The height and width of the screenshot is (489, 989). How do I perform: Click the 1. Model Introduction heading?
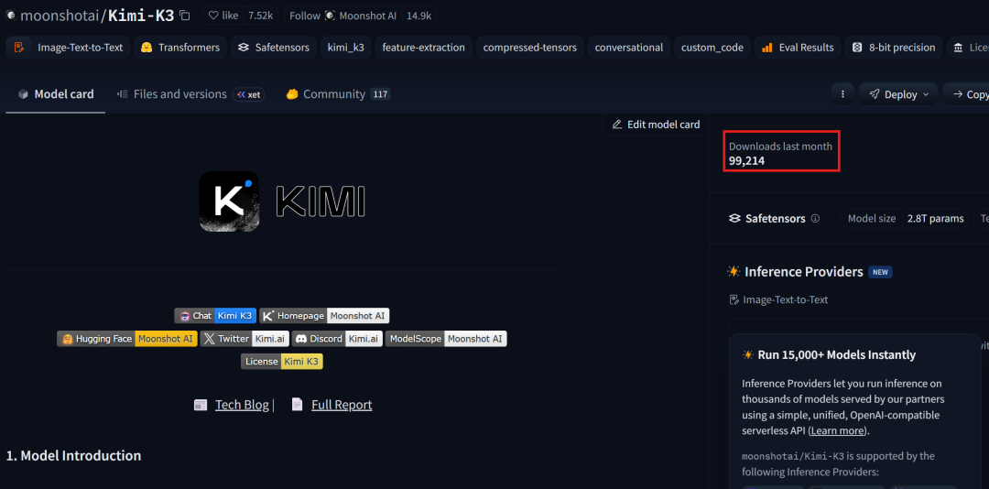pyautogui.click(x=74, y=455)
